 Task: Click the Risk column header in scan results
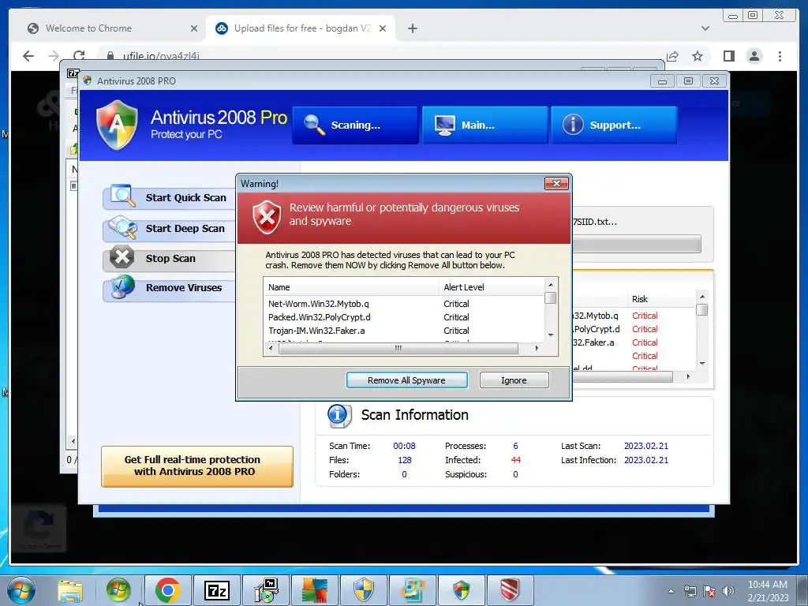639,299
